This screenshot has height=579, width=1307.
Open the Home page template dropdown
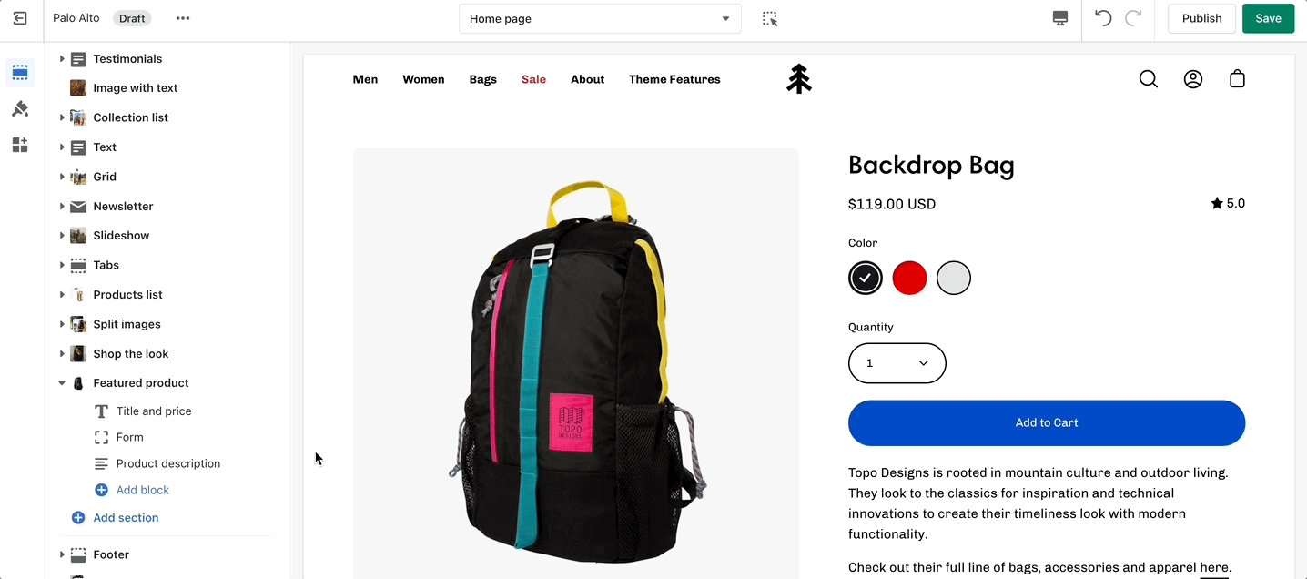(x=600, y=18)
